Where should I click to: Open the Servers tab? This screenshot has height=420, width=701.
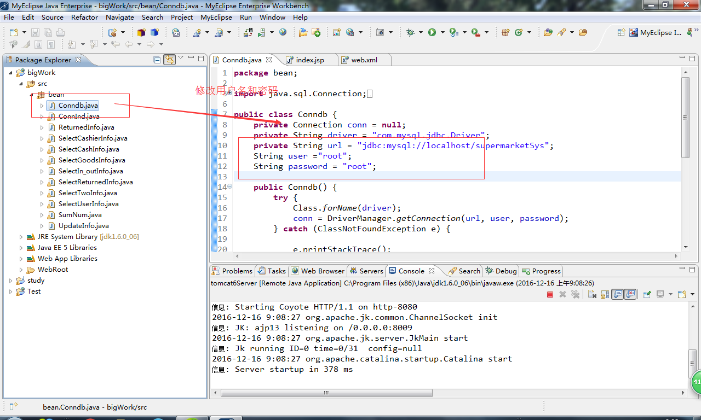[x=366, y=271]
